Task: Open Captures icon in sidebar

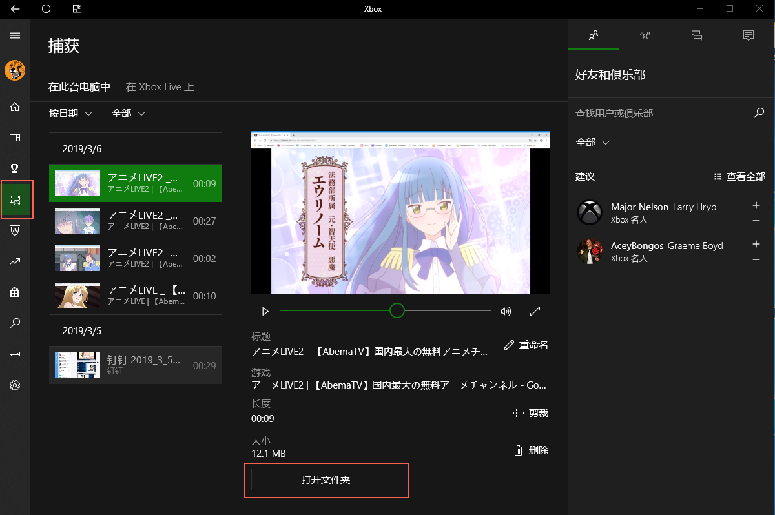Action: click(x=15, y=199)
